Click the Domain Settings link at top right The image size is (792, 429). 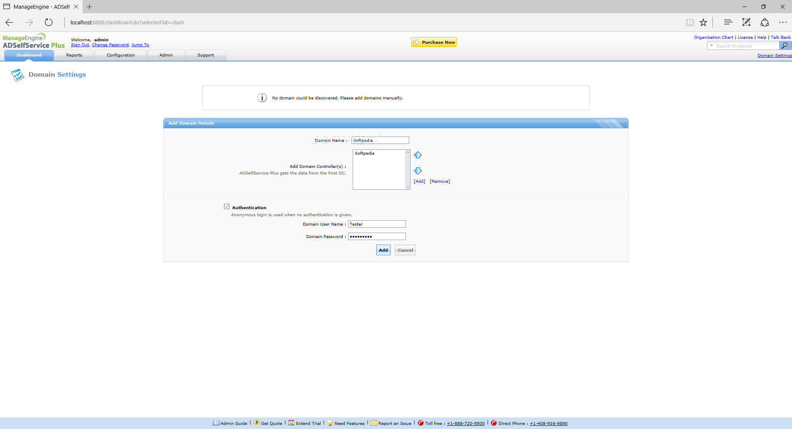click(775, 56)
